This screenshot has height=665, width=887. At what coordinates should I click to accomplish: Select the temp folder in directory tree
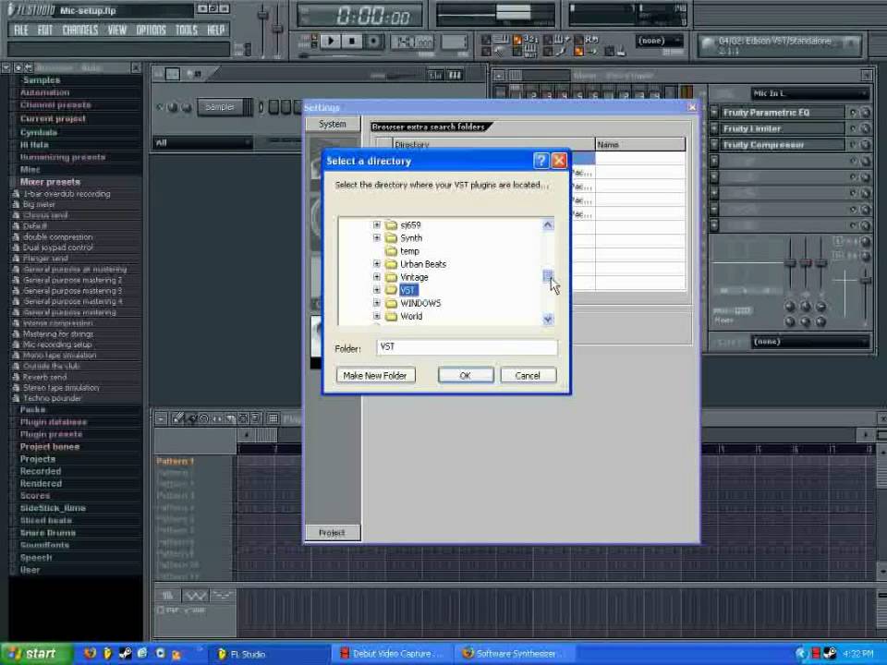pos(409,251)
